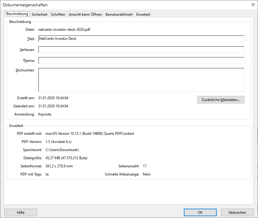
Task: Open the Schriften tab
Action: (x=58, y=14)
